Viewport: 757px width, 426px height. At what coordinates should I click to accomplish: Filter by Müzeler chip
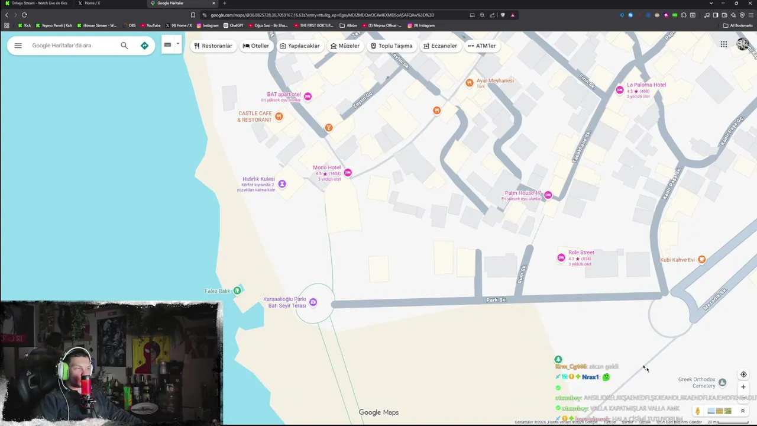(345, 46)
